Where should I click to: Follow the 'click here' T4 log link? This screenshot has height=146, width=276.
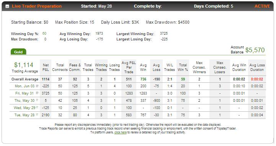pyautogui.click(x=121, y=132)
